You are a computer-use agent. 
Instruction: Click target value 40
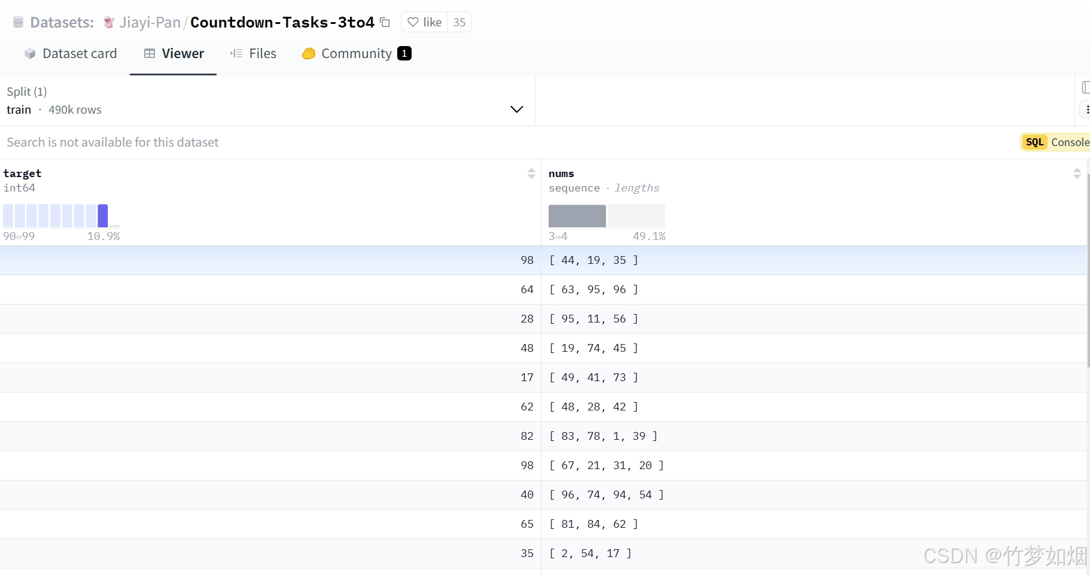tap(527, 495)
